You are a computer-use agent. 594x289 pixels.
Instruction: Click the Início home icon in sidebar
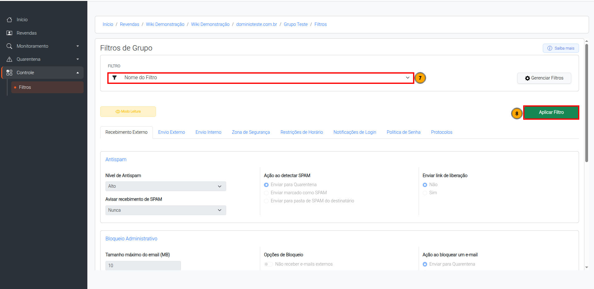click(9, 20)
